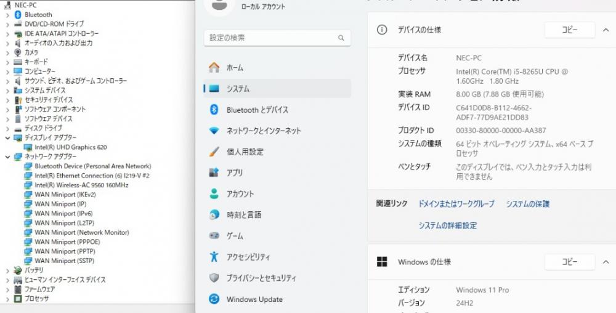Select ソフトウェア コンポーネント tree row
This screenshot has width=616, height=313.
pos(55,109)
